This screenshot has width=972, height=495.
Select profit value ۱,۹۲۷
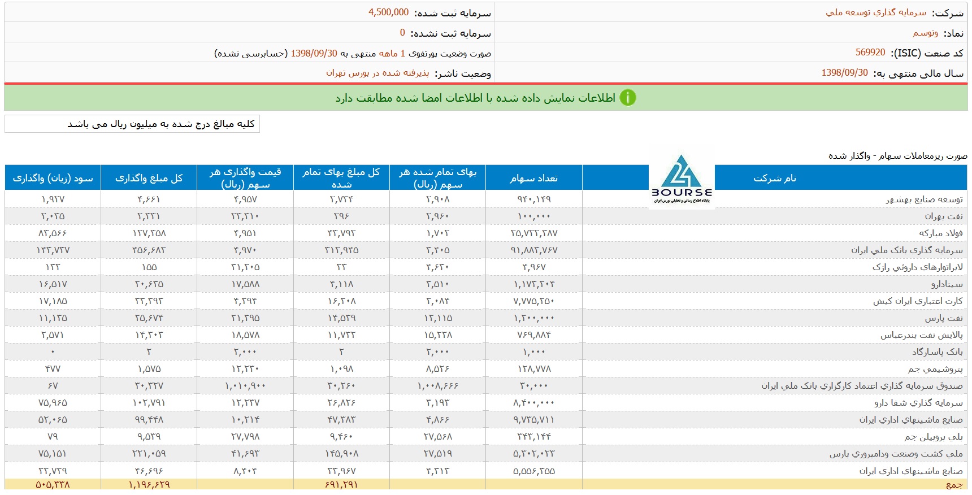[x=53, y=199]
